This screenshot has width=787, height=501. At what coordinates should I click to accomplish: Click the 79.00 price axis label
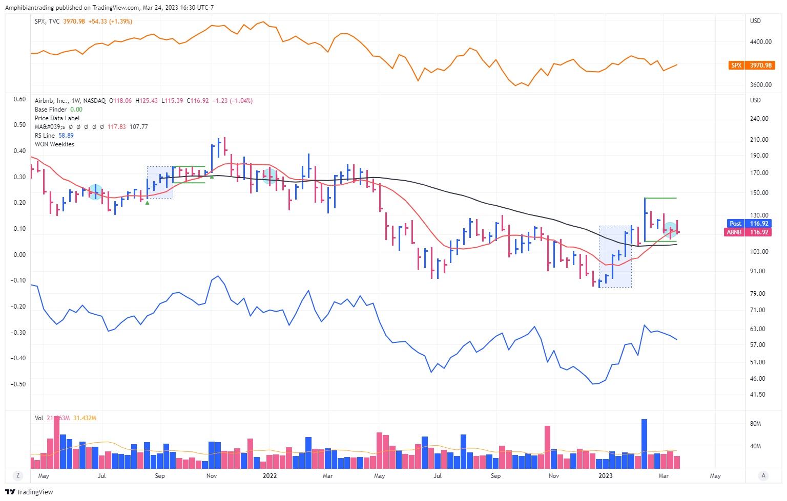758,294
